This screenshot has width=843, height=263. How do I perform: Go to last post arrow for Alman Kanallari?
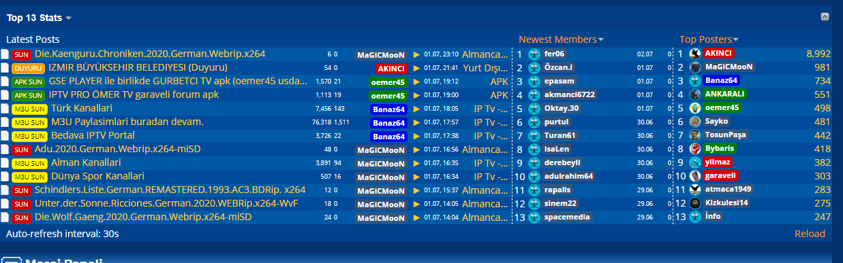point(416,163)
